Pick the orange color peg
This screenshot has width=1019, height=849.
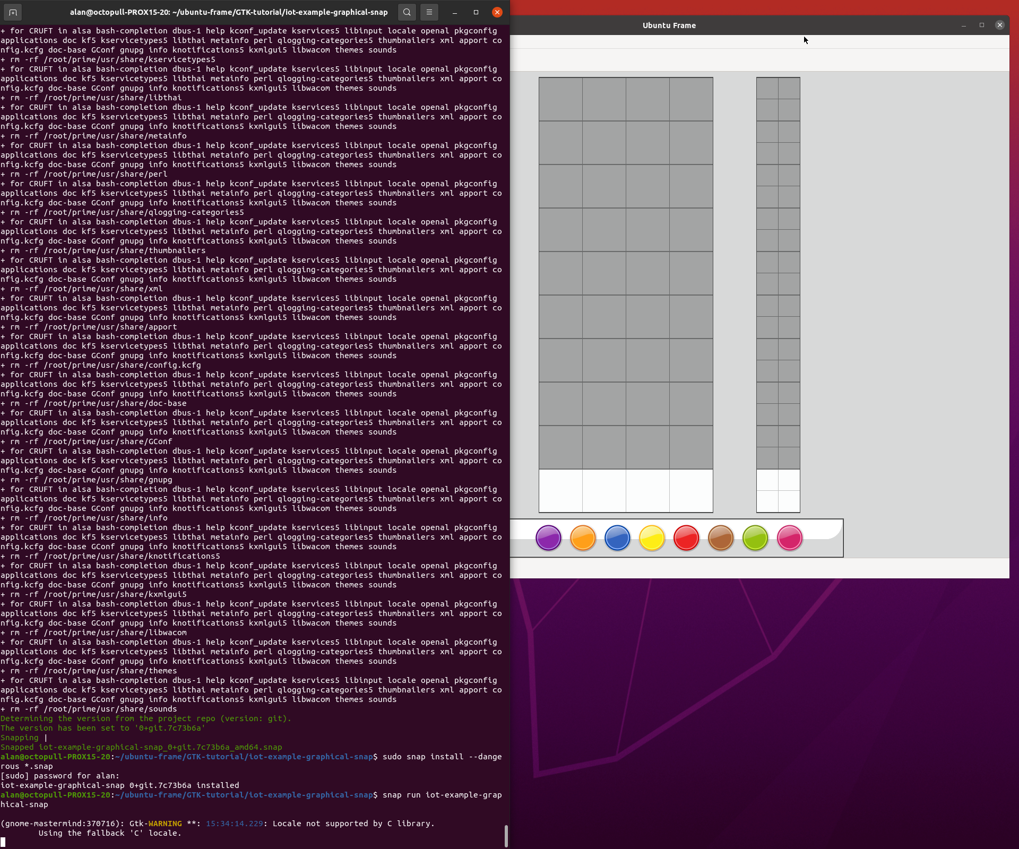(583, 538)
